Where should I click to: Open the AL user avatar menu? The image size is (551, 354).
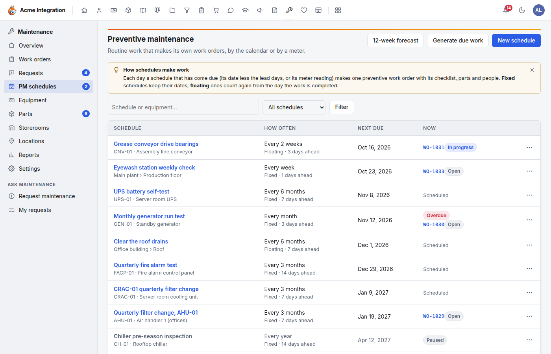click(x=538, y=10)
